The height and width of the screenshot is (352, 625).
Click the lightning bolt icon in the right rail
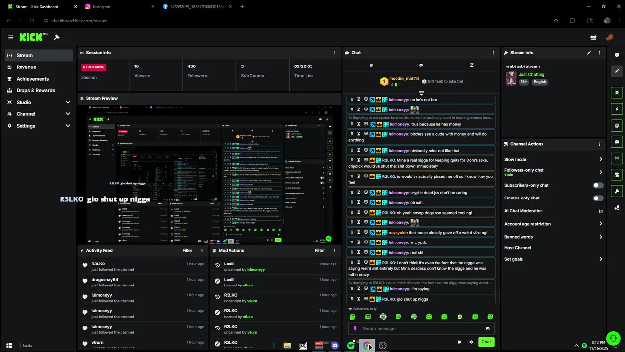617,109
